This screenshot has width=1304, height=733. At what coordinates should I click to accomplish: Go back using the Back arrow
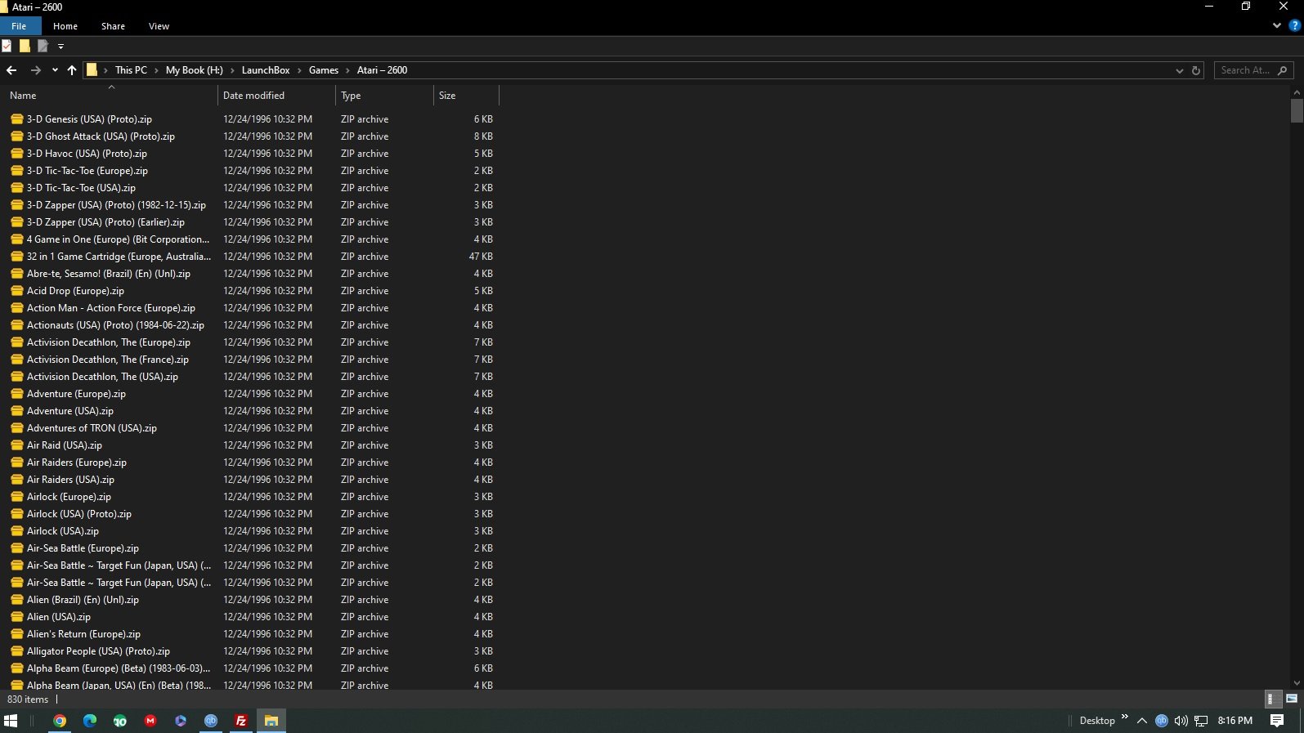pos(11,70)
